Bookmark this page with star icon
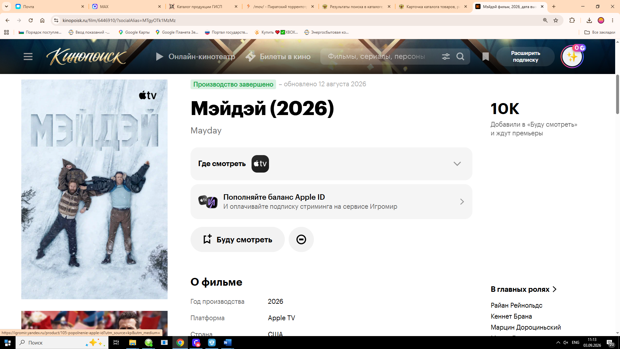Image resolution: width=620 pixels, height=349 pixels. [556, 20]
